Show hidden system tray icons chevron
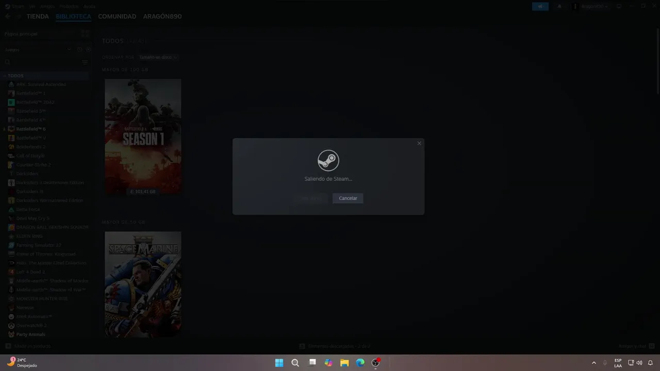 click(x=593, y=363)
